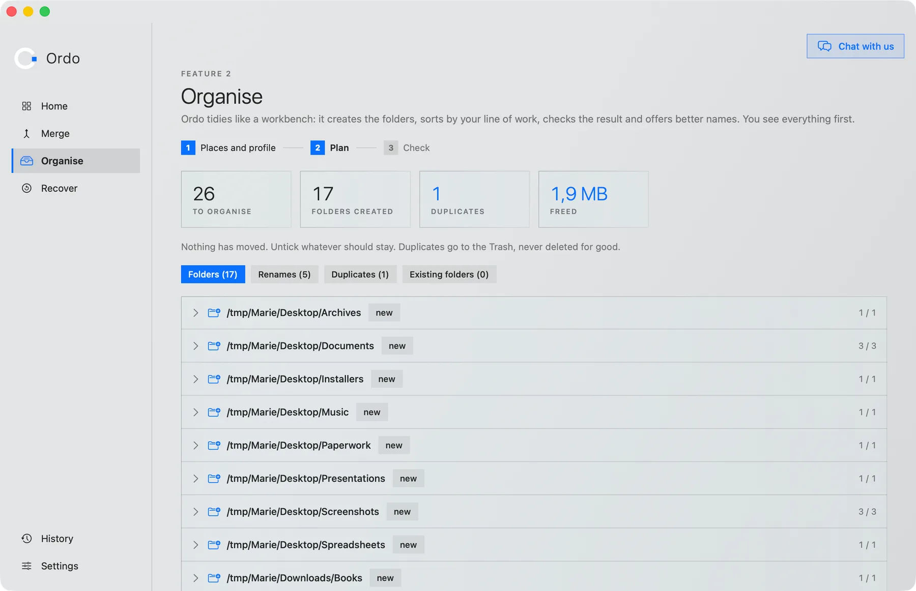This screenshot has width=916, height=591.
Task: Expand the Desktop/Presentations folder row
Action: (x=195, y=478)
